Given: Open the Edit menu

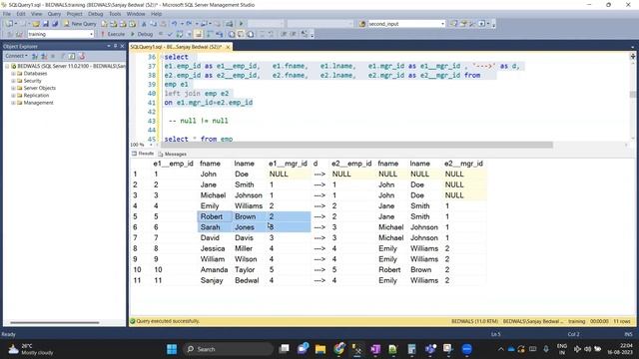Looking at the screenshot, I should coord(21,14).
